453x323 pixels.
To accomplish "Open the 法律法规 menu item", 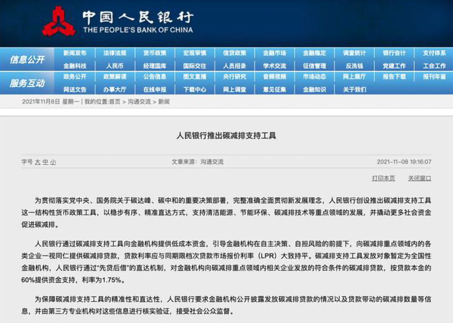I will click(x=115, y=53).
